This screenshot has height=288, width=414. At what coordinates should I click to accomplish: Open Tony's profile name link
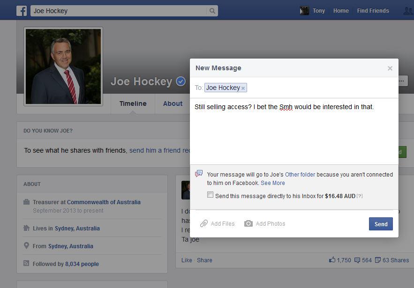(x=319, y=11)
